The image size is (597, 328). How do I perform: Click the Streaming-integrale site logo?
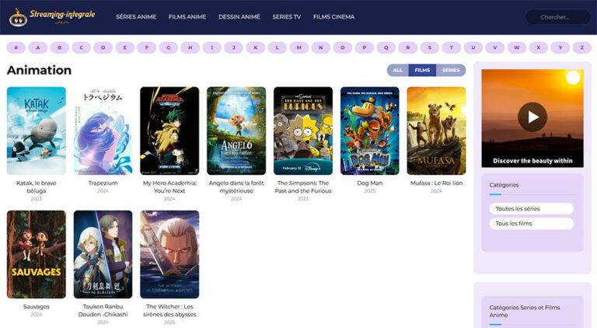click(52, 16)
